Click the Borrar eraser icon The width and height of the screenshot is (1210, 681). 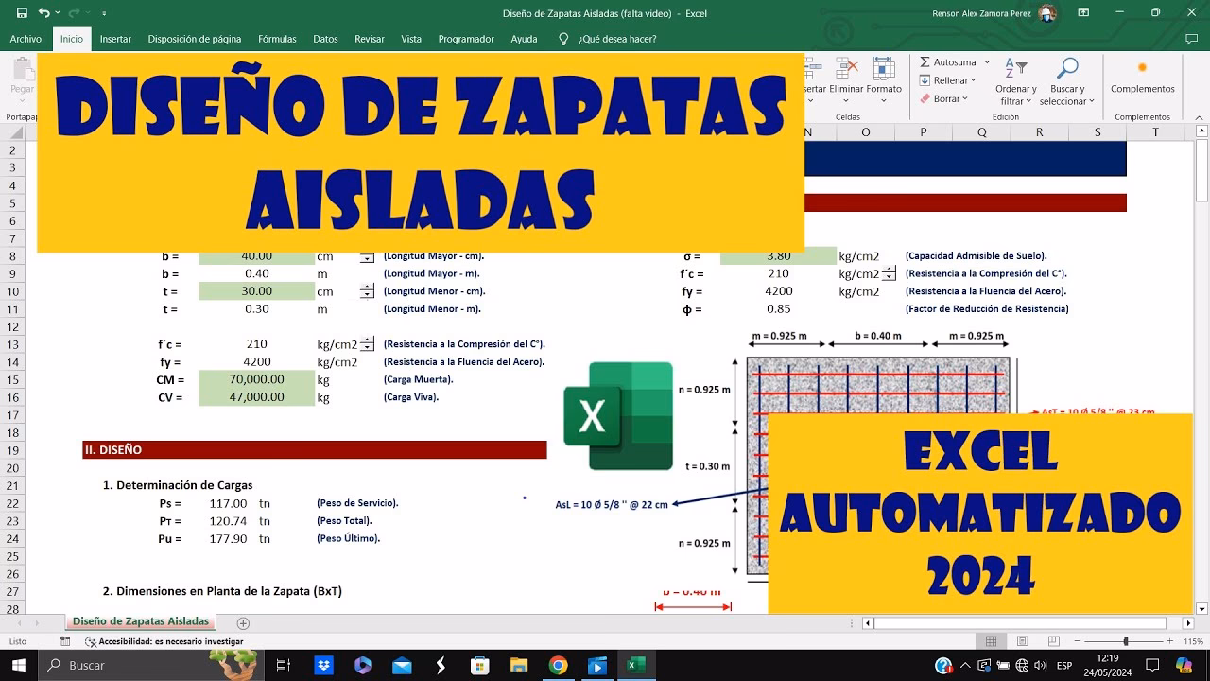click(926, 97)
